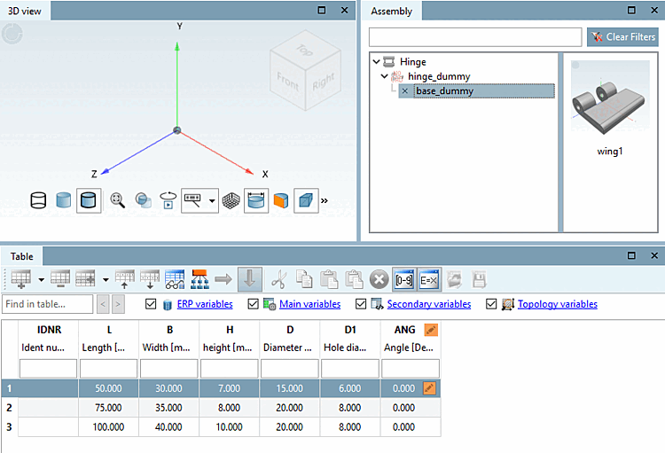The image size is (665, 453).
Task: Select base_dummy in assembly tree
Action: 476,90
